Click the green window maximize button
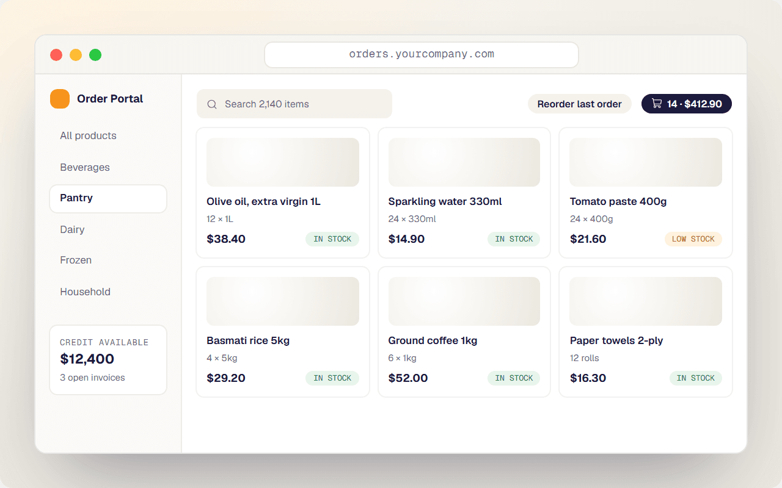Image resolution: width=782 pixels, height=488 pixels. tap(95, 55)
